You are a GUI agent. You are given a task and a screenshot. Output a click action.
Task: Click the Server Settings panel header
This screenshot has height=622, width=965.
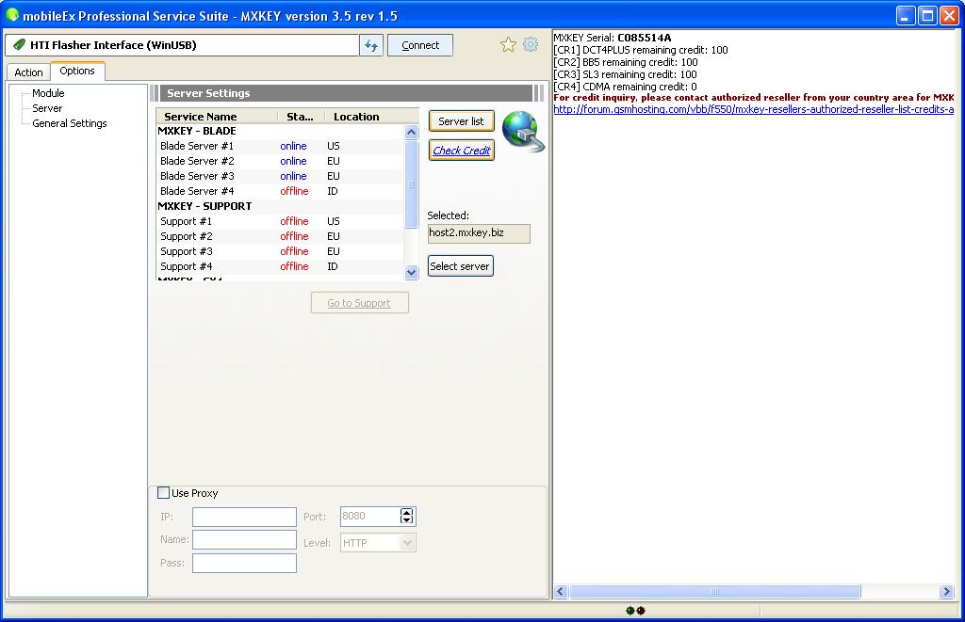tap(347, 93)
